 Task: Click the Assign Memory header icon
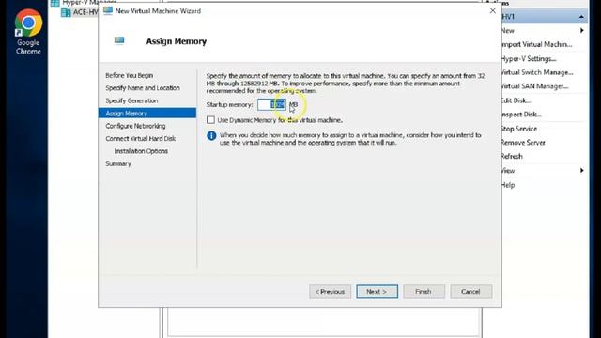[x=119, y=40]
